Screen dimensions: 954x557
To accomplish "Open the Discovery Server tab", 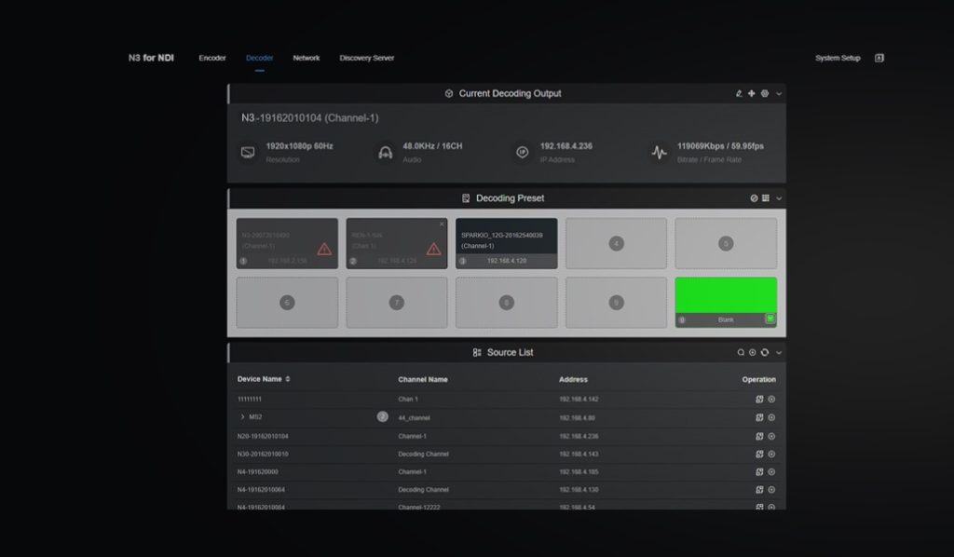I will (x=366, y=58).
